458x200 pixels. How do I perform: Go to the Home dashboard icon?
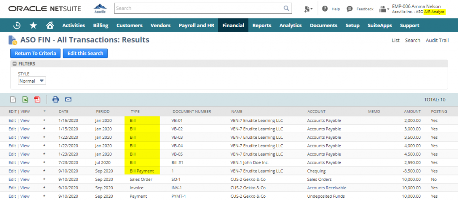click(50, 25)
